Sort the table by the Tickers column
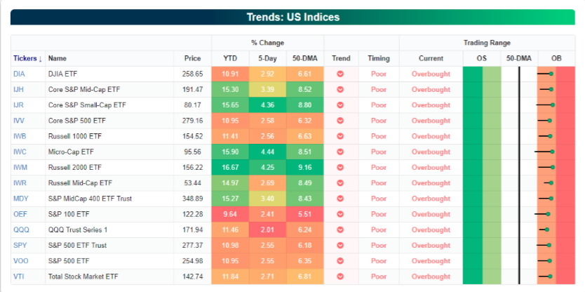This screenshot has width=585, height=292. (x=27, y=58)
